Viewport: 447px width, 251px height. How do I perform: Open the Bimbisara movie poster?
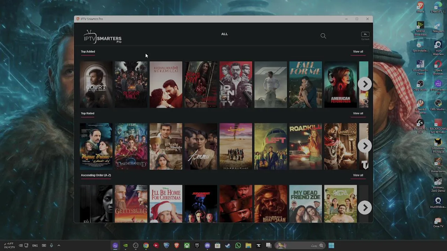[340, 146]
